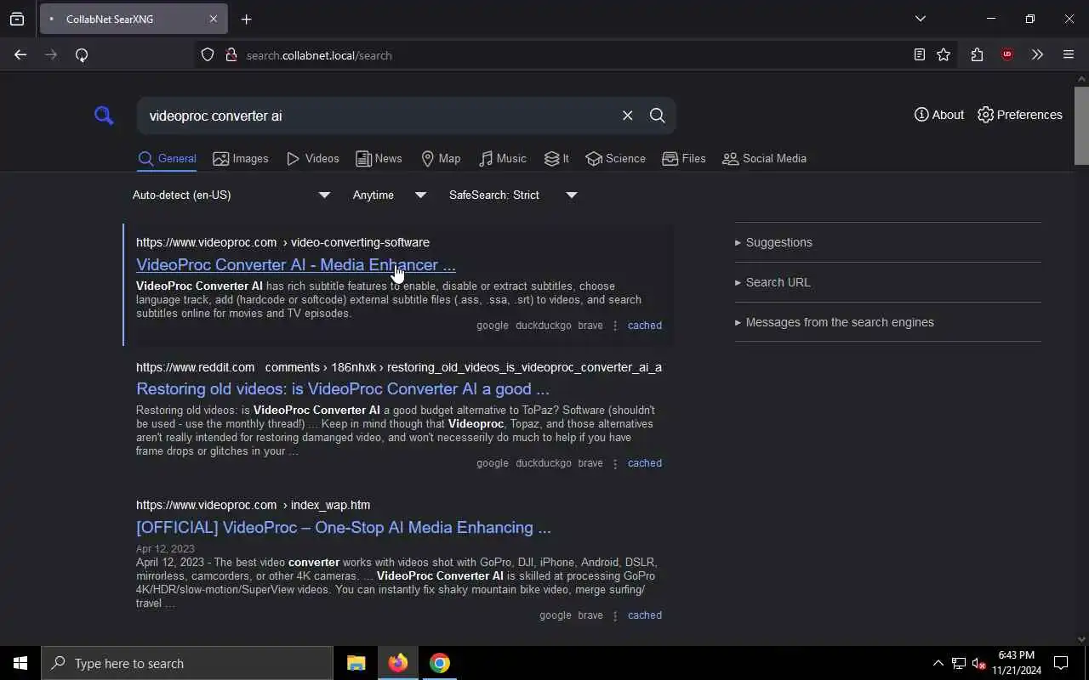Screen dimensions: 1089x680
Task: Open the Windows notification center
Action: click(1062, 663)
